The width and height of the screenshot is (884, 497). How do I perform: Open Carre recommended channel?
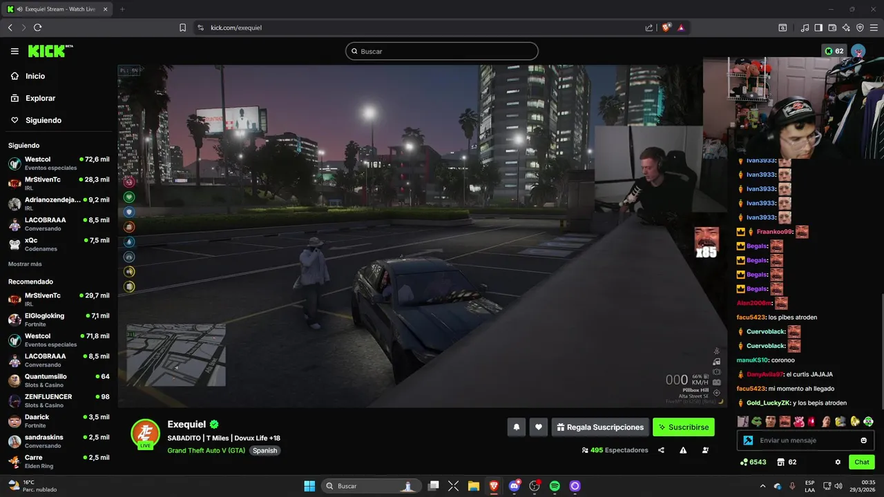tap(58, 461)
